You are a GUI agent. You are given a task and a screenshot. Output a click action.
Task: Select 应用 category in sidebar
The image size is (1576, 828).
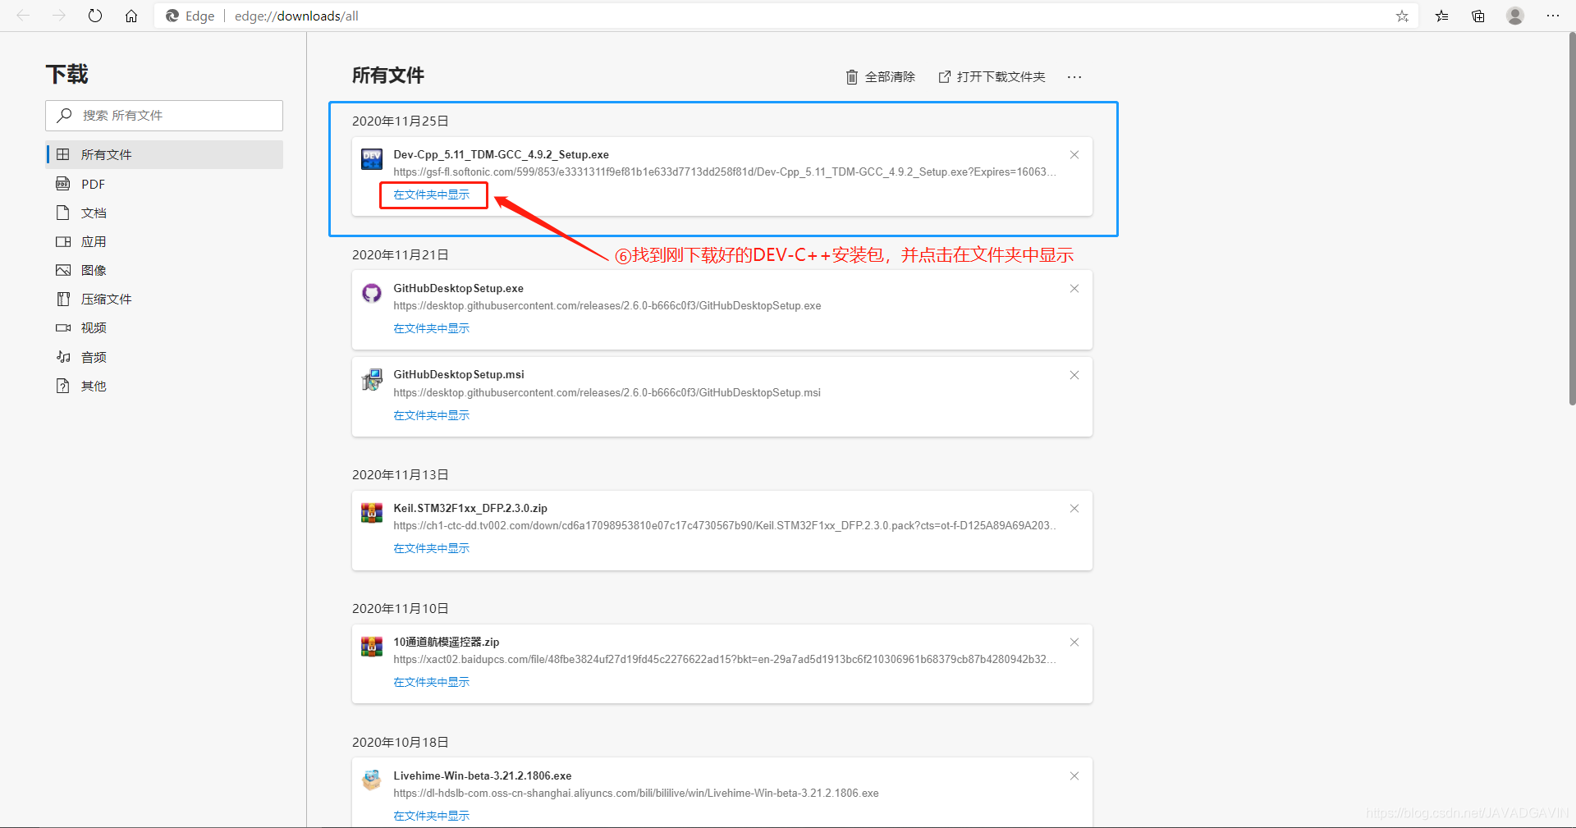click(164, 241)
